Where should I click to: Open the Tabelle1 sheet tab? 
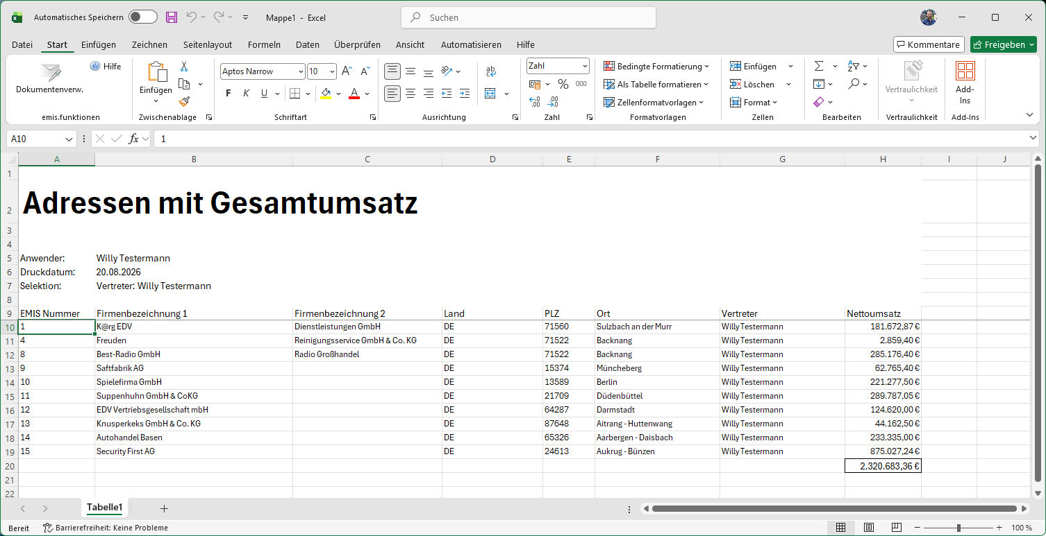pos(104,508)
